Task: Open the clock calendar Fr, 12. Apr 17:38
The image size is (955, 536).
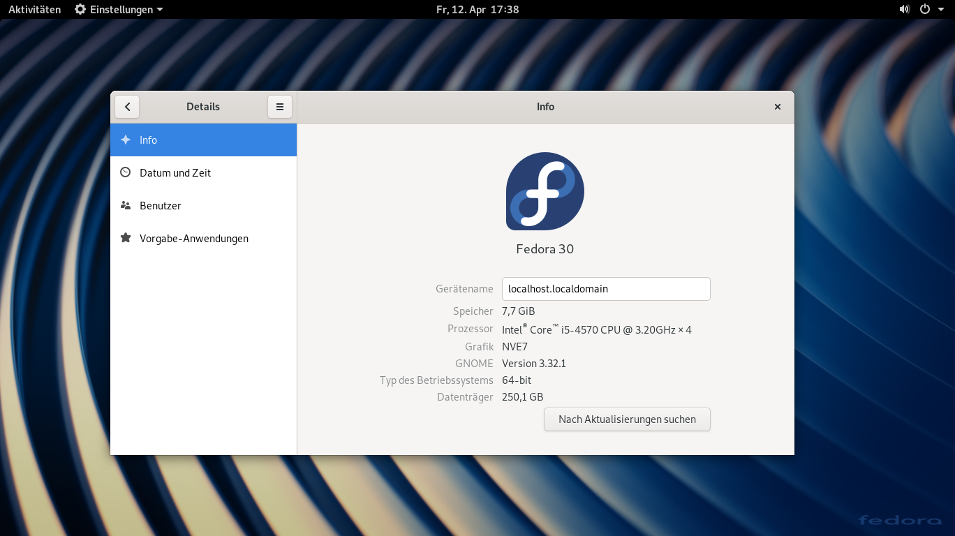Action: point(477,9)
